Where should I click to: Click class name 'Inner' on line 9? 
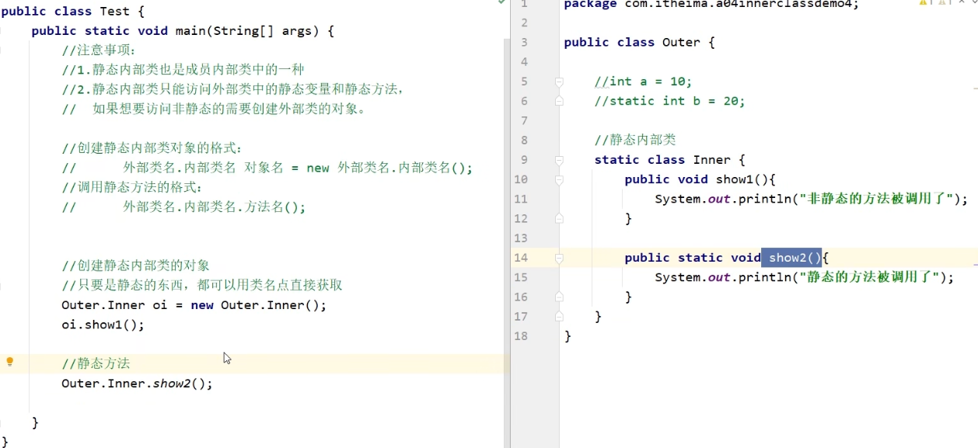coord(711,160)
